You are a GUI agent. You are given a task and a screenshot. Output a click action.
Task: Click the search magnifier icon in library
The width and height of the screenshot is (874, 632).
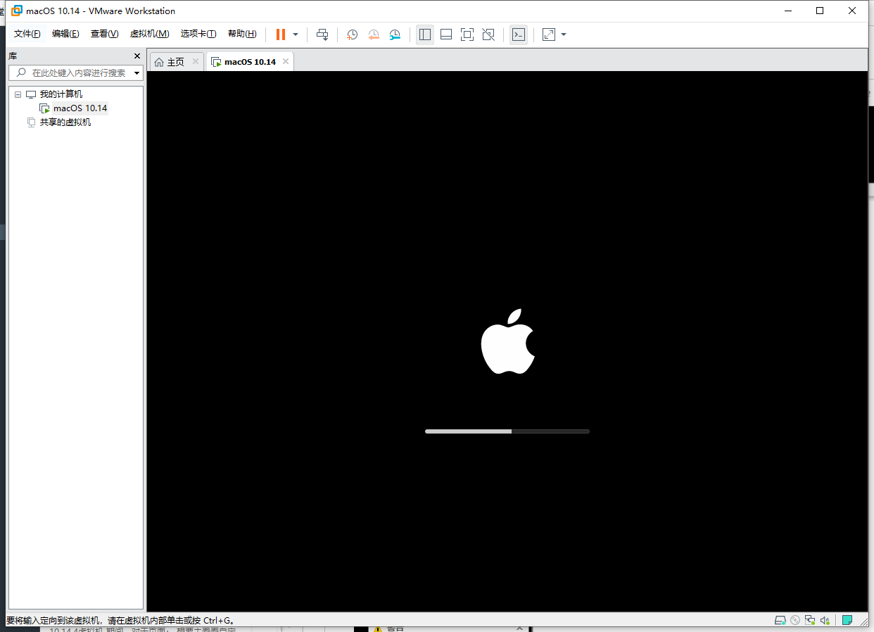(21, 72)
